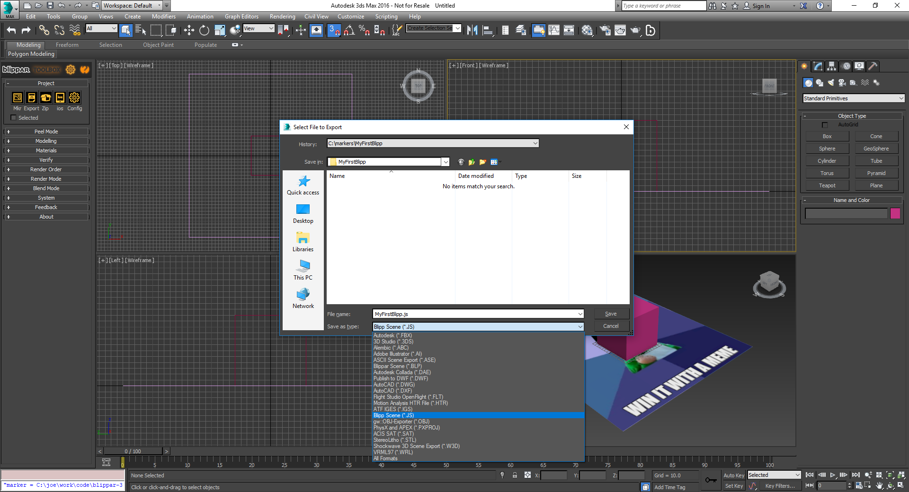This screenshot has height=492, width=909.
Task: Open the Graph Editors menu
Action: (241, 17)
